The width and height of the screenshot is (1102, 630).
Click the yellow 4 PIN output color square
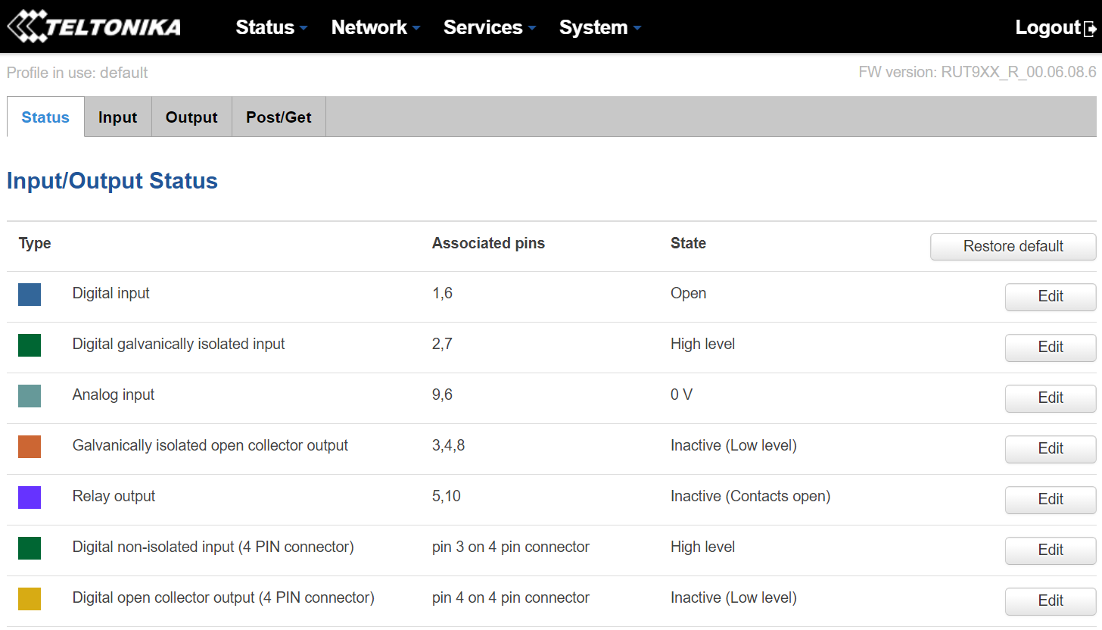click(x=30, y=598)
